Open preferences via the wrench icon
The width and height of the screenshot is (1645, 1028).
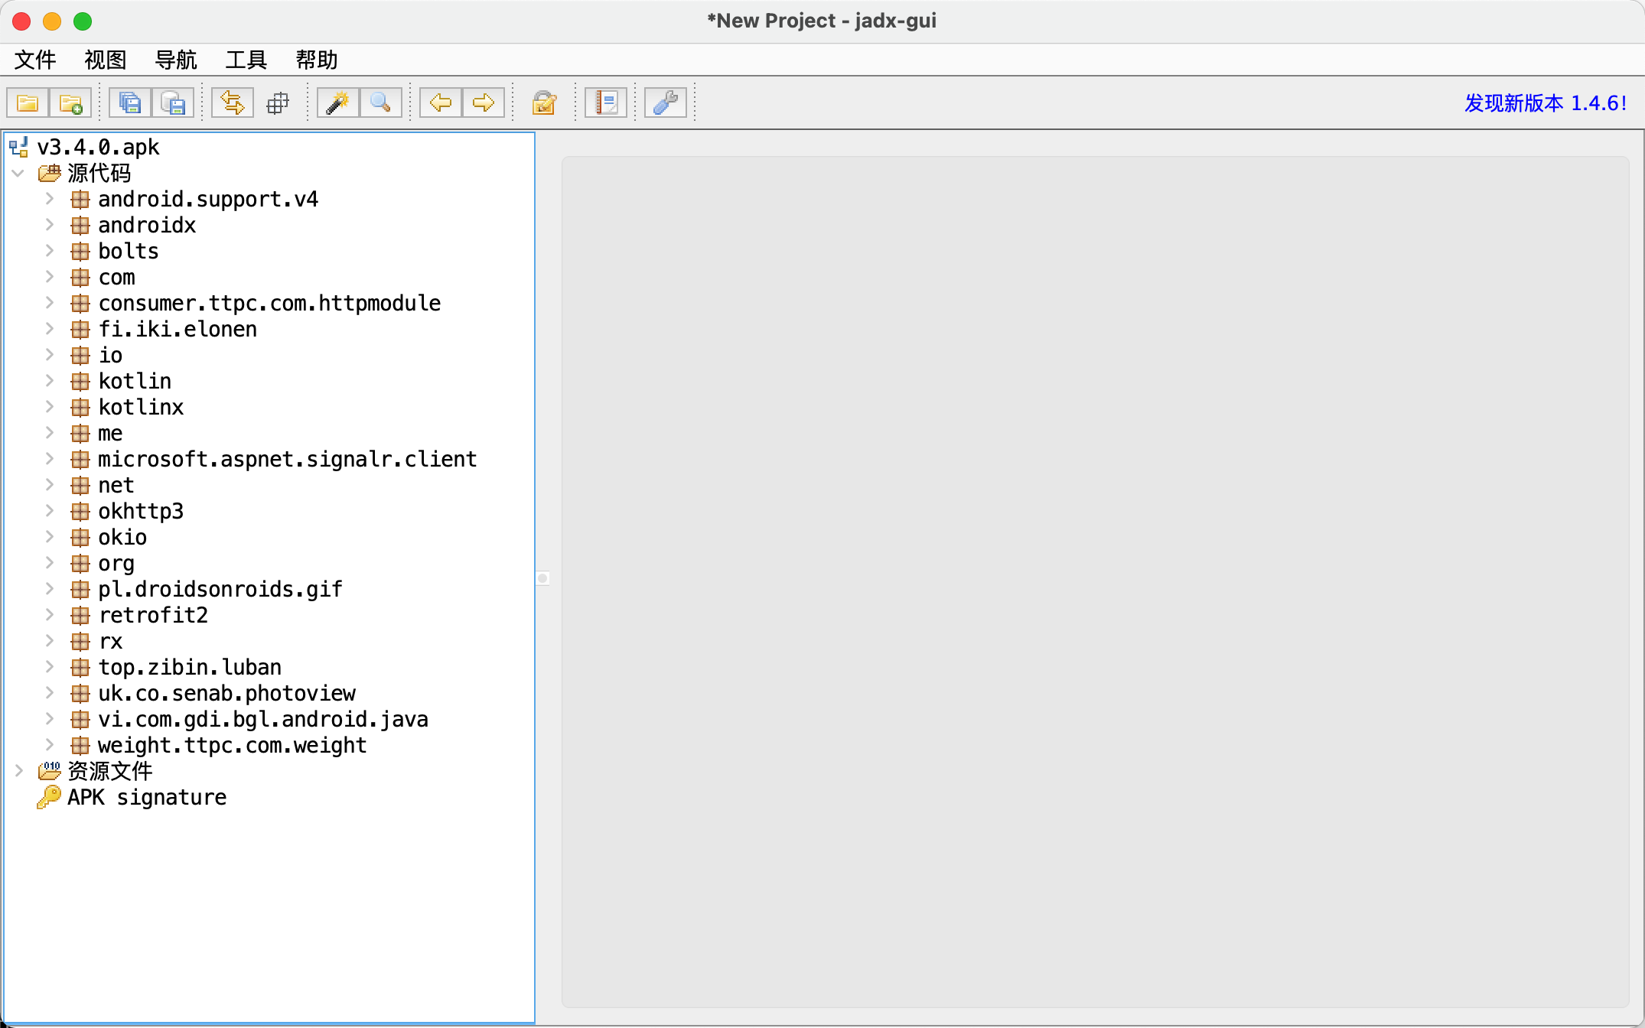pos(666,102)
